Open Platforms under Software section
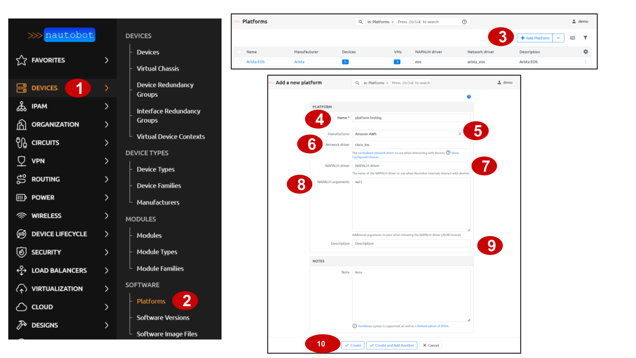This screenshot has width=636, height=358. tap(151, 301)
